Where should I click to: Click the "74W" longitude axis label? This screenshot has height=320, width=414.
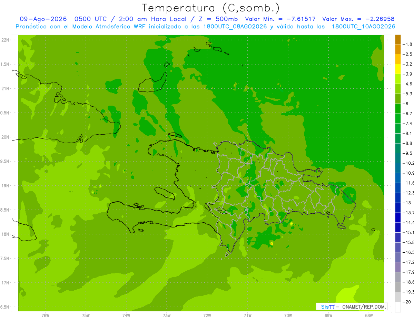point(126,316)
